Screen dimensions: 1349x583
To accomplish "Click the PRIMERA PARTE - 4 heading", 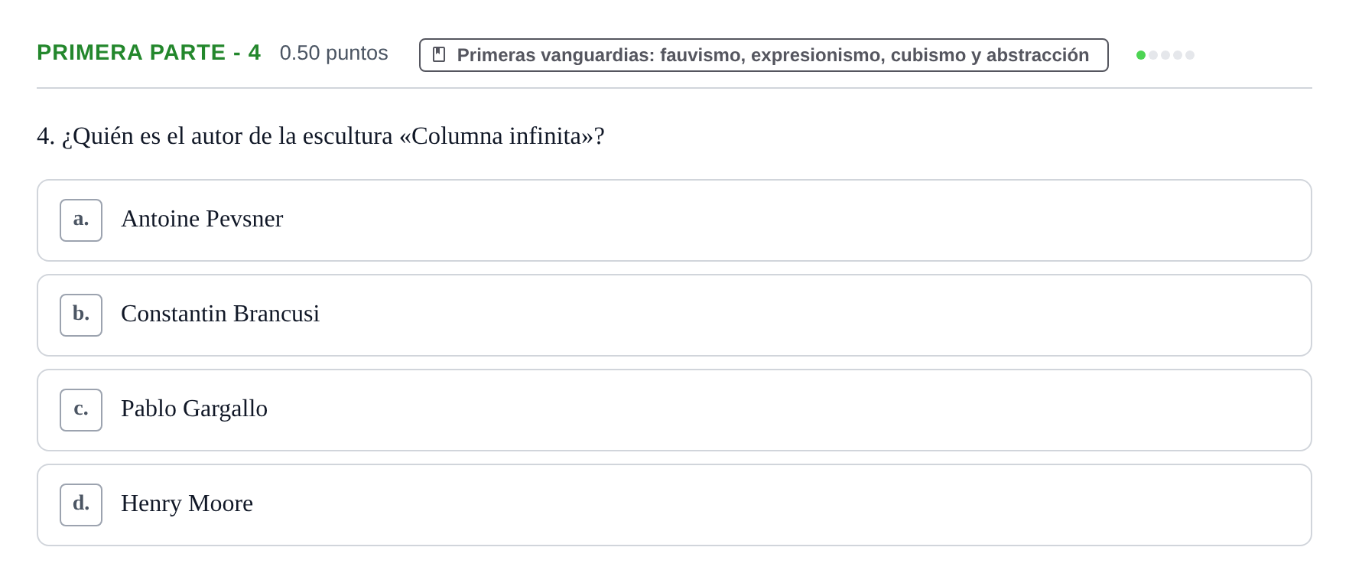I will pos(149,53).
